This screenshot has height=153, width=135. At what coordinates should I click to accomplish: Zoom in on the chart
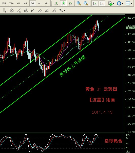pyautogui.click(x=79, y=3)
